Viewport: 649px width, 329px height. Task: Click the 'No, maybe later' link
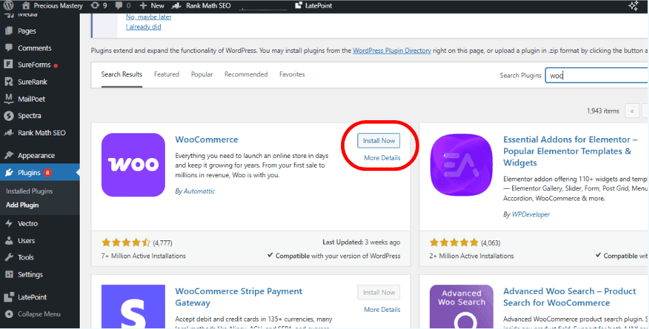pyautogui.click(x=148, y=17)
